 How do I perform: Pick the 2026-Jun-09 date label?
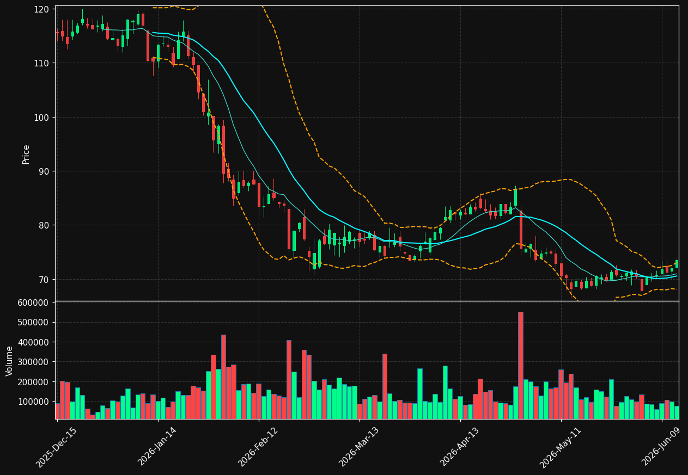coord(662,447)
